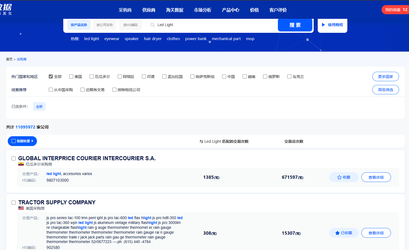Image resolution: width=409 pixels, height=250 pixels.
Task: Click the arrow on 批量处理 button
Action: [x=32, y=141]
